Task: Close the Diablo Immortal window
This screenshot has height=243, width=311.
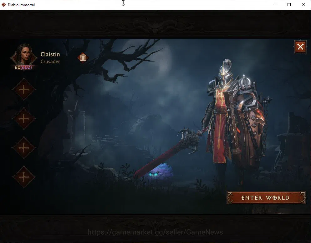Action: coord(303,5)
